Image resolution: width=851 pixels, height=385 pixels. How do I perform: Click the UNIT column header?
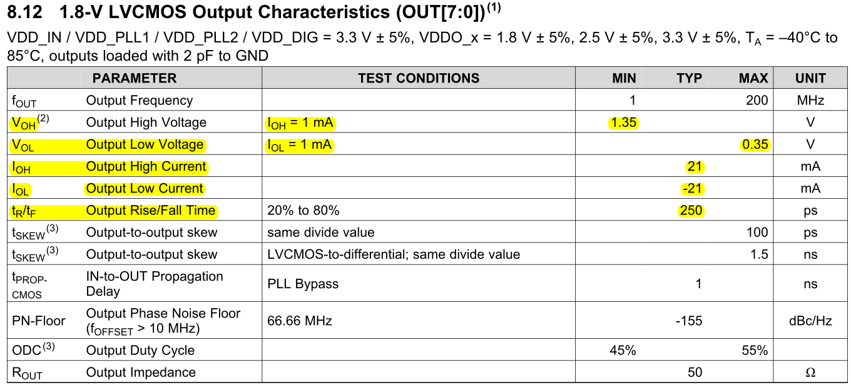click(810, 78)
